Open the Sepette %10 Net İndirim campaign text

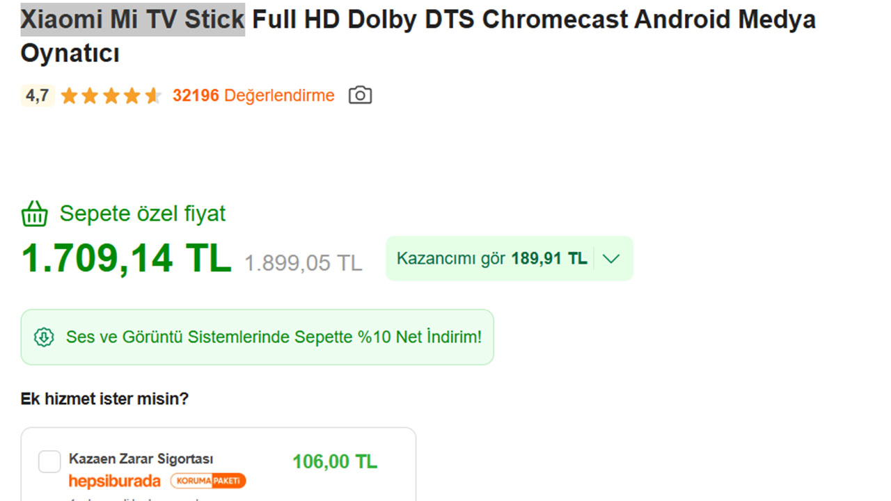274,337
